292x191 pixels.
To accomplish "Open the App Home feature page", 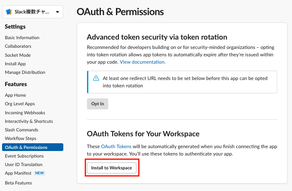I will [16, 95].
